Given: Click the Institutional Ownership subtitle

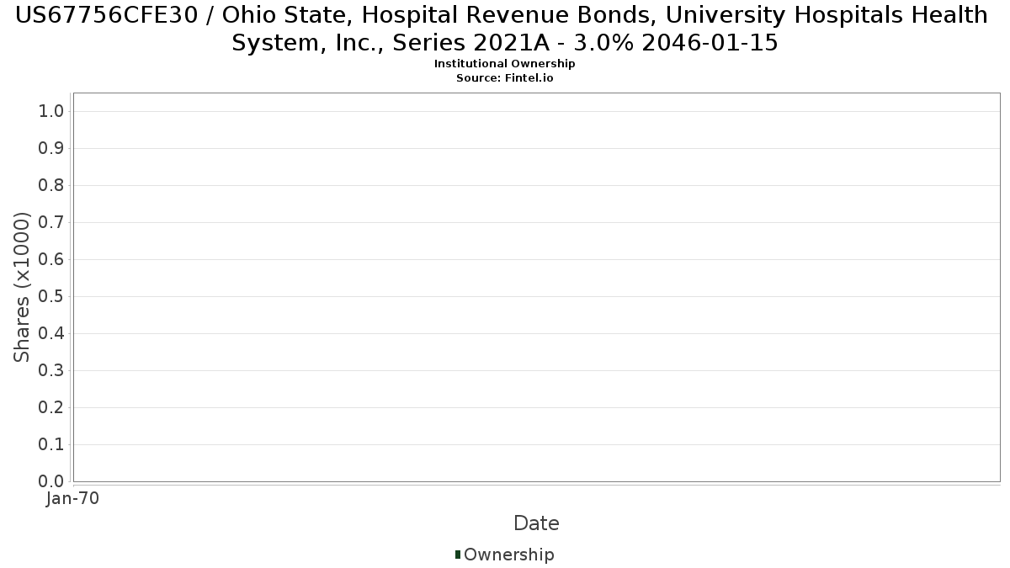Looking at the screenshot, I should (x=505, y=64).
